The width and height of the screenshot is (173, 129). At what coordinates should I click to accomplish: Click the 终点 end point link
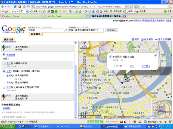tap(8, 96)
